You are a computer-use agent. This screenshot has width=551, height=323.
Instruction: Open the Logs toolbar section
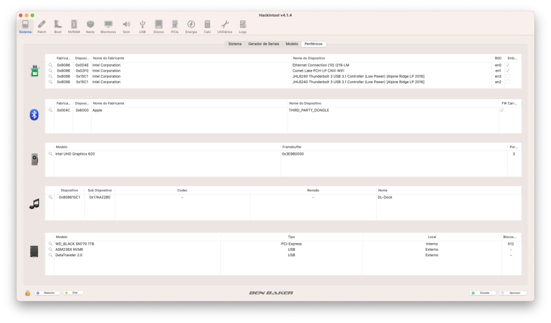[x=243, y=26]
